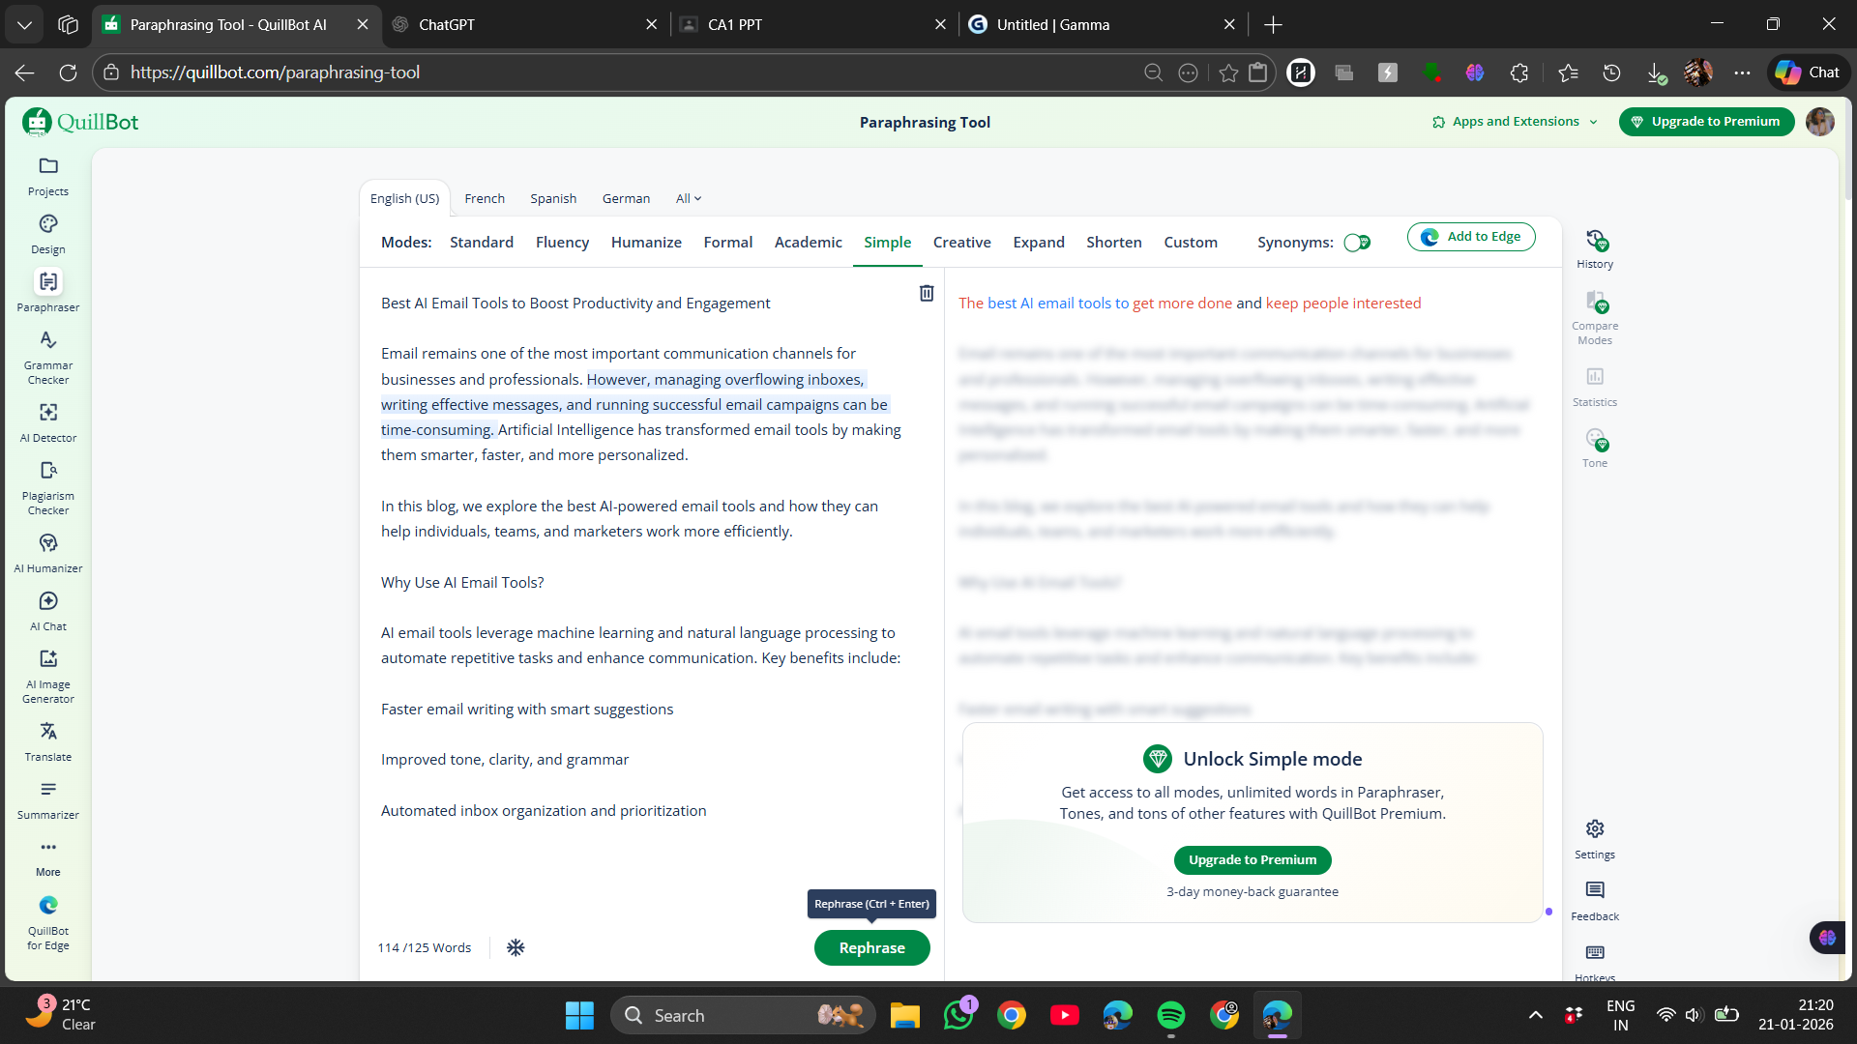Click the freeze words snowflake icon
This screenshot has height=1044, width=1857.
pos(516,947)
